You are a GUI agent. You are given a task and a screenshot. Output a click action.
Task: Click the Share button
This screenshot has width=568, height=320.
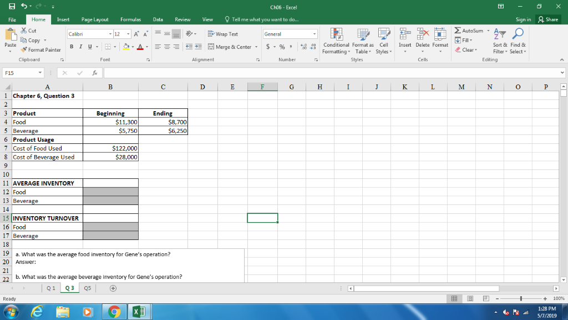point(547,18)
